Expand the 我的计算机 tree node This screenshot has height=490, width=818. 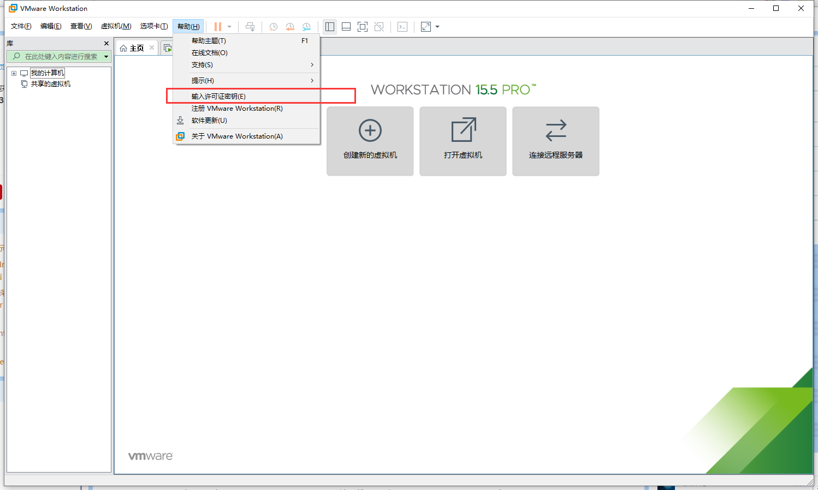[14, 73]
